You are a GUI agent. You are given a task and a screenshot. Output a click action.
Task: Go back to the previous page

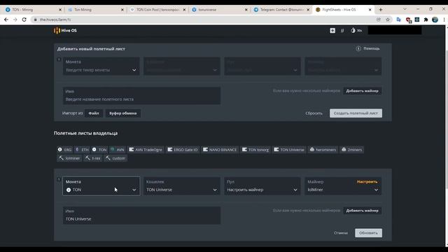tap(6, 20)
